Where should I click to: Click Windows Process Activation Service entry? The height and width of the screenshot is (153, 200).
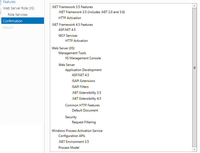[77, 131]
